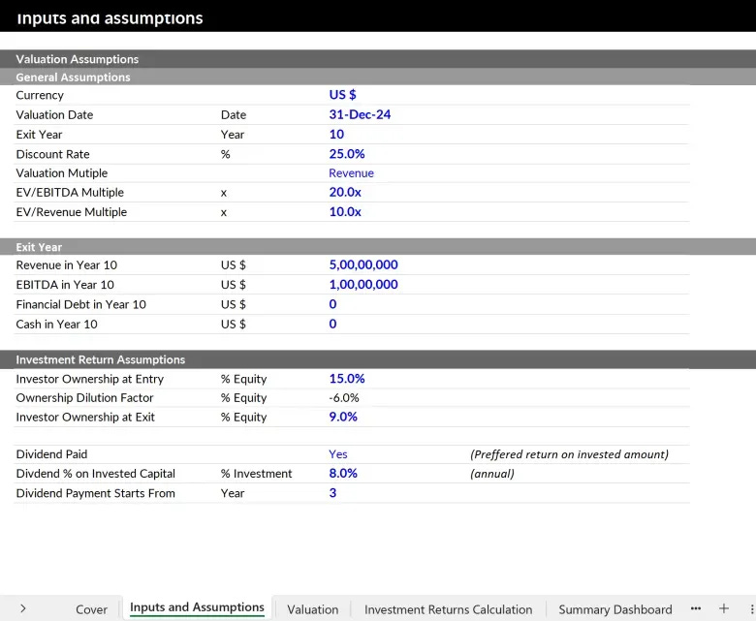The image size is (756, 621).
Task: Select the Valuation Mutiple label cell
Action: pyautogui.click(x=62, y=173)
